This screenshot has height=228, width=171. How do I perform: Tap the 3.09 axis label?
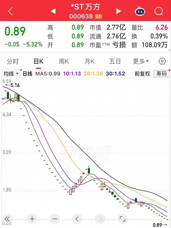point(7,152)
